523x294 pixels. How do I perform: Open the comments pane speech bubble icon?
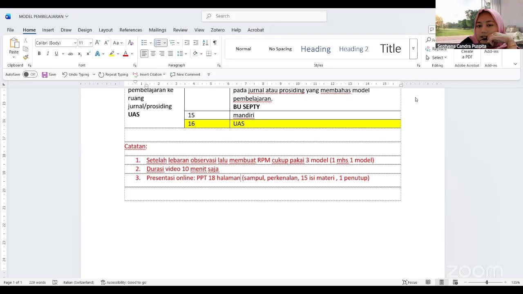(431, 29)
